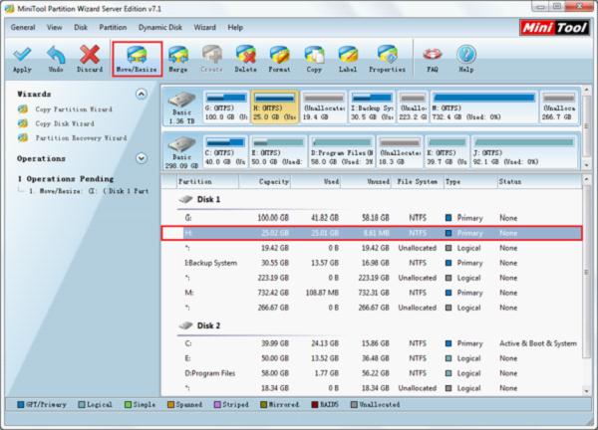Sort by Partition column header
598x430 pixels.
click(207, 182)
